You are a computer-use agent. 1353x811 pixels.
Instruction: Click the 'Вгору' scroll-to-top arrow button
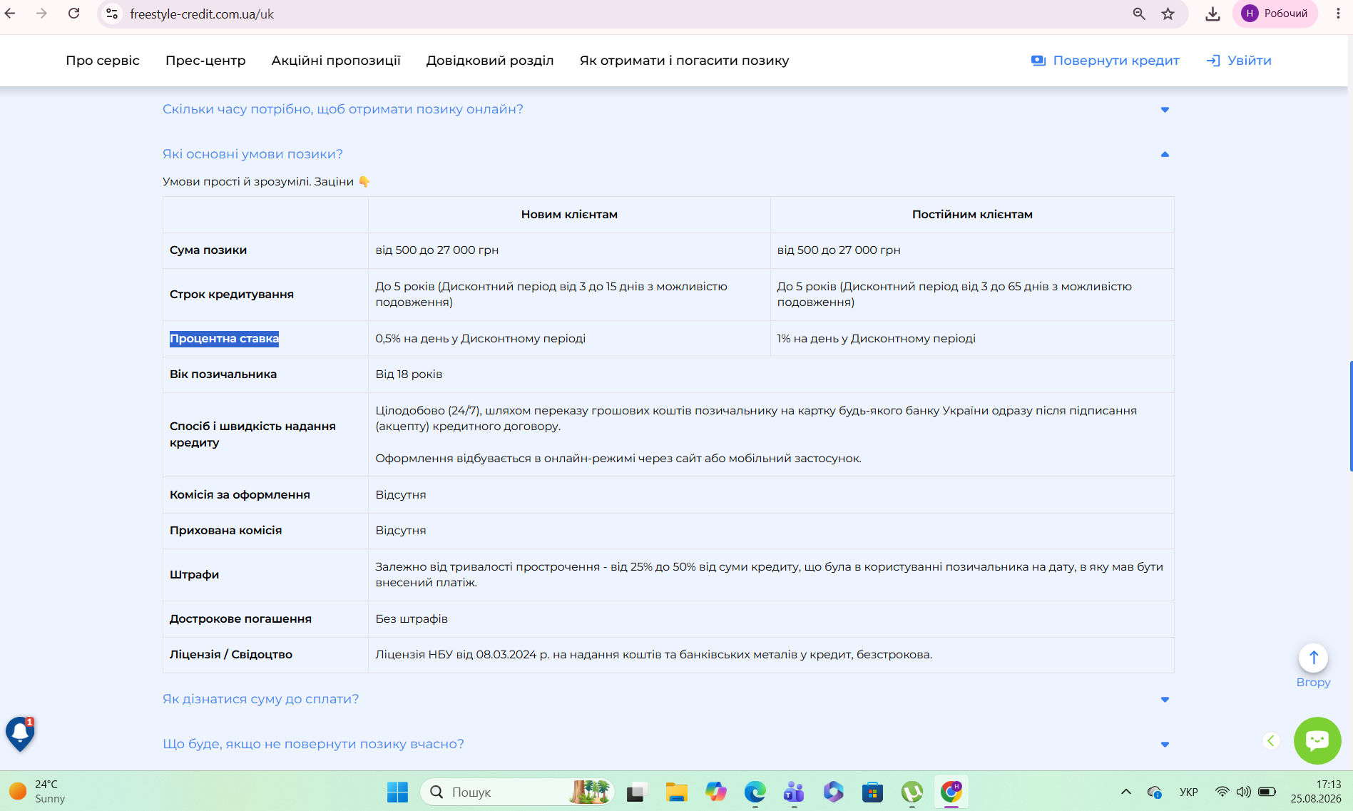(x=1313, y=658)
